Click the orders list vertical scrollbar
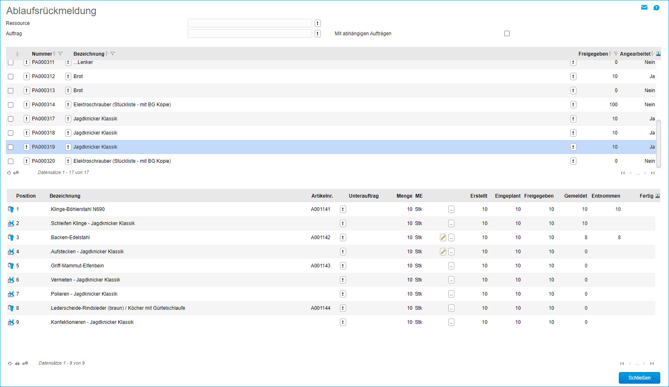 click(x=659, y=143)
